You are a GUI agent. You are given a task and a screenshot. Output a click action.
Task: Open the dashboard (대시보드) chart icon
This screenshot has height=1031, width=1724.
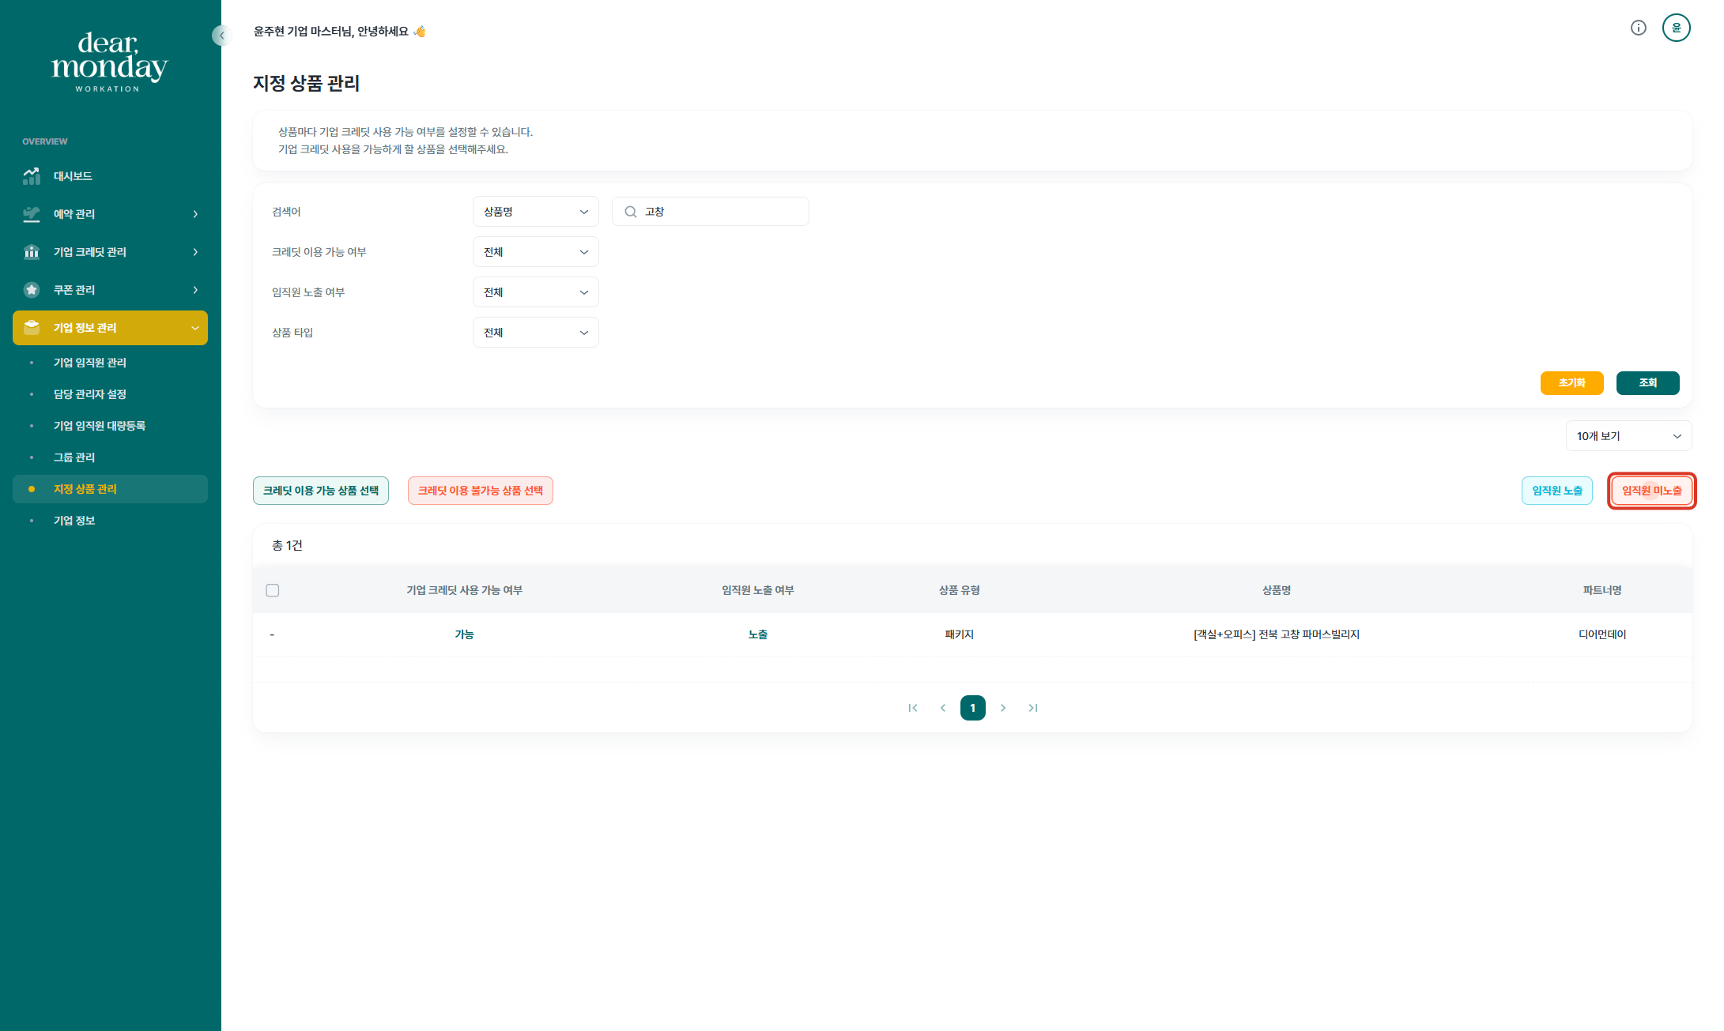(x=32, y=176)
